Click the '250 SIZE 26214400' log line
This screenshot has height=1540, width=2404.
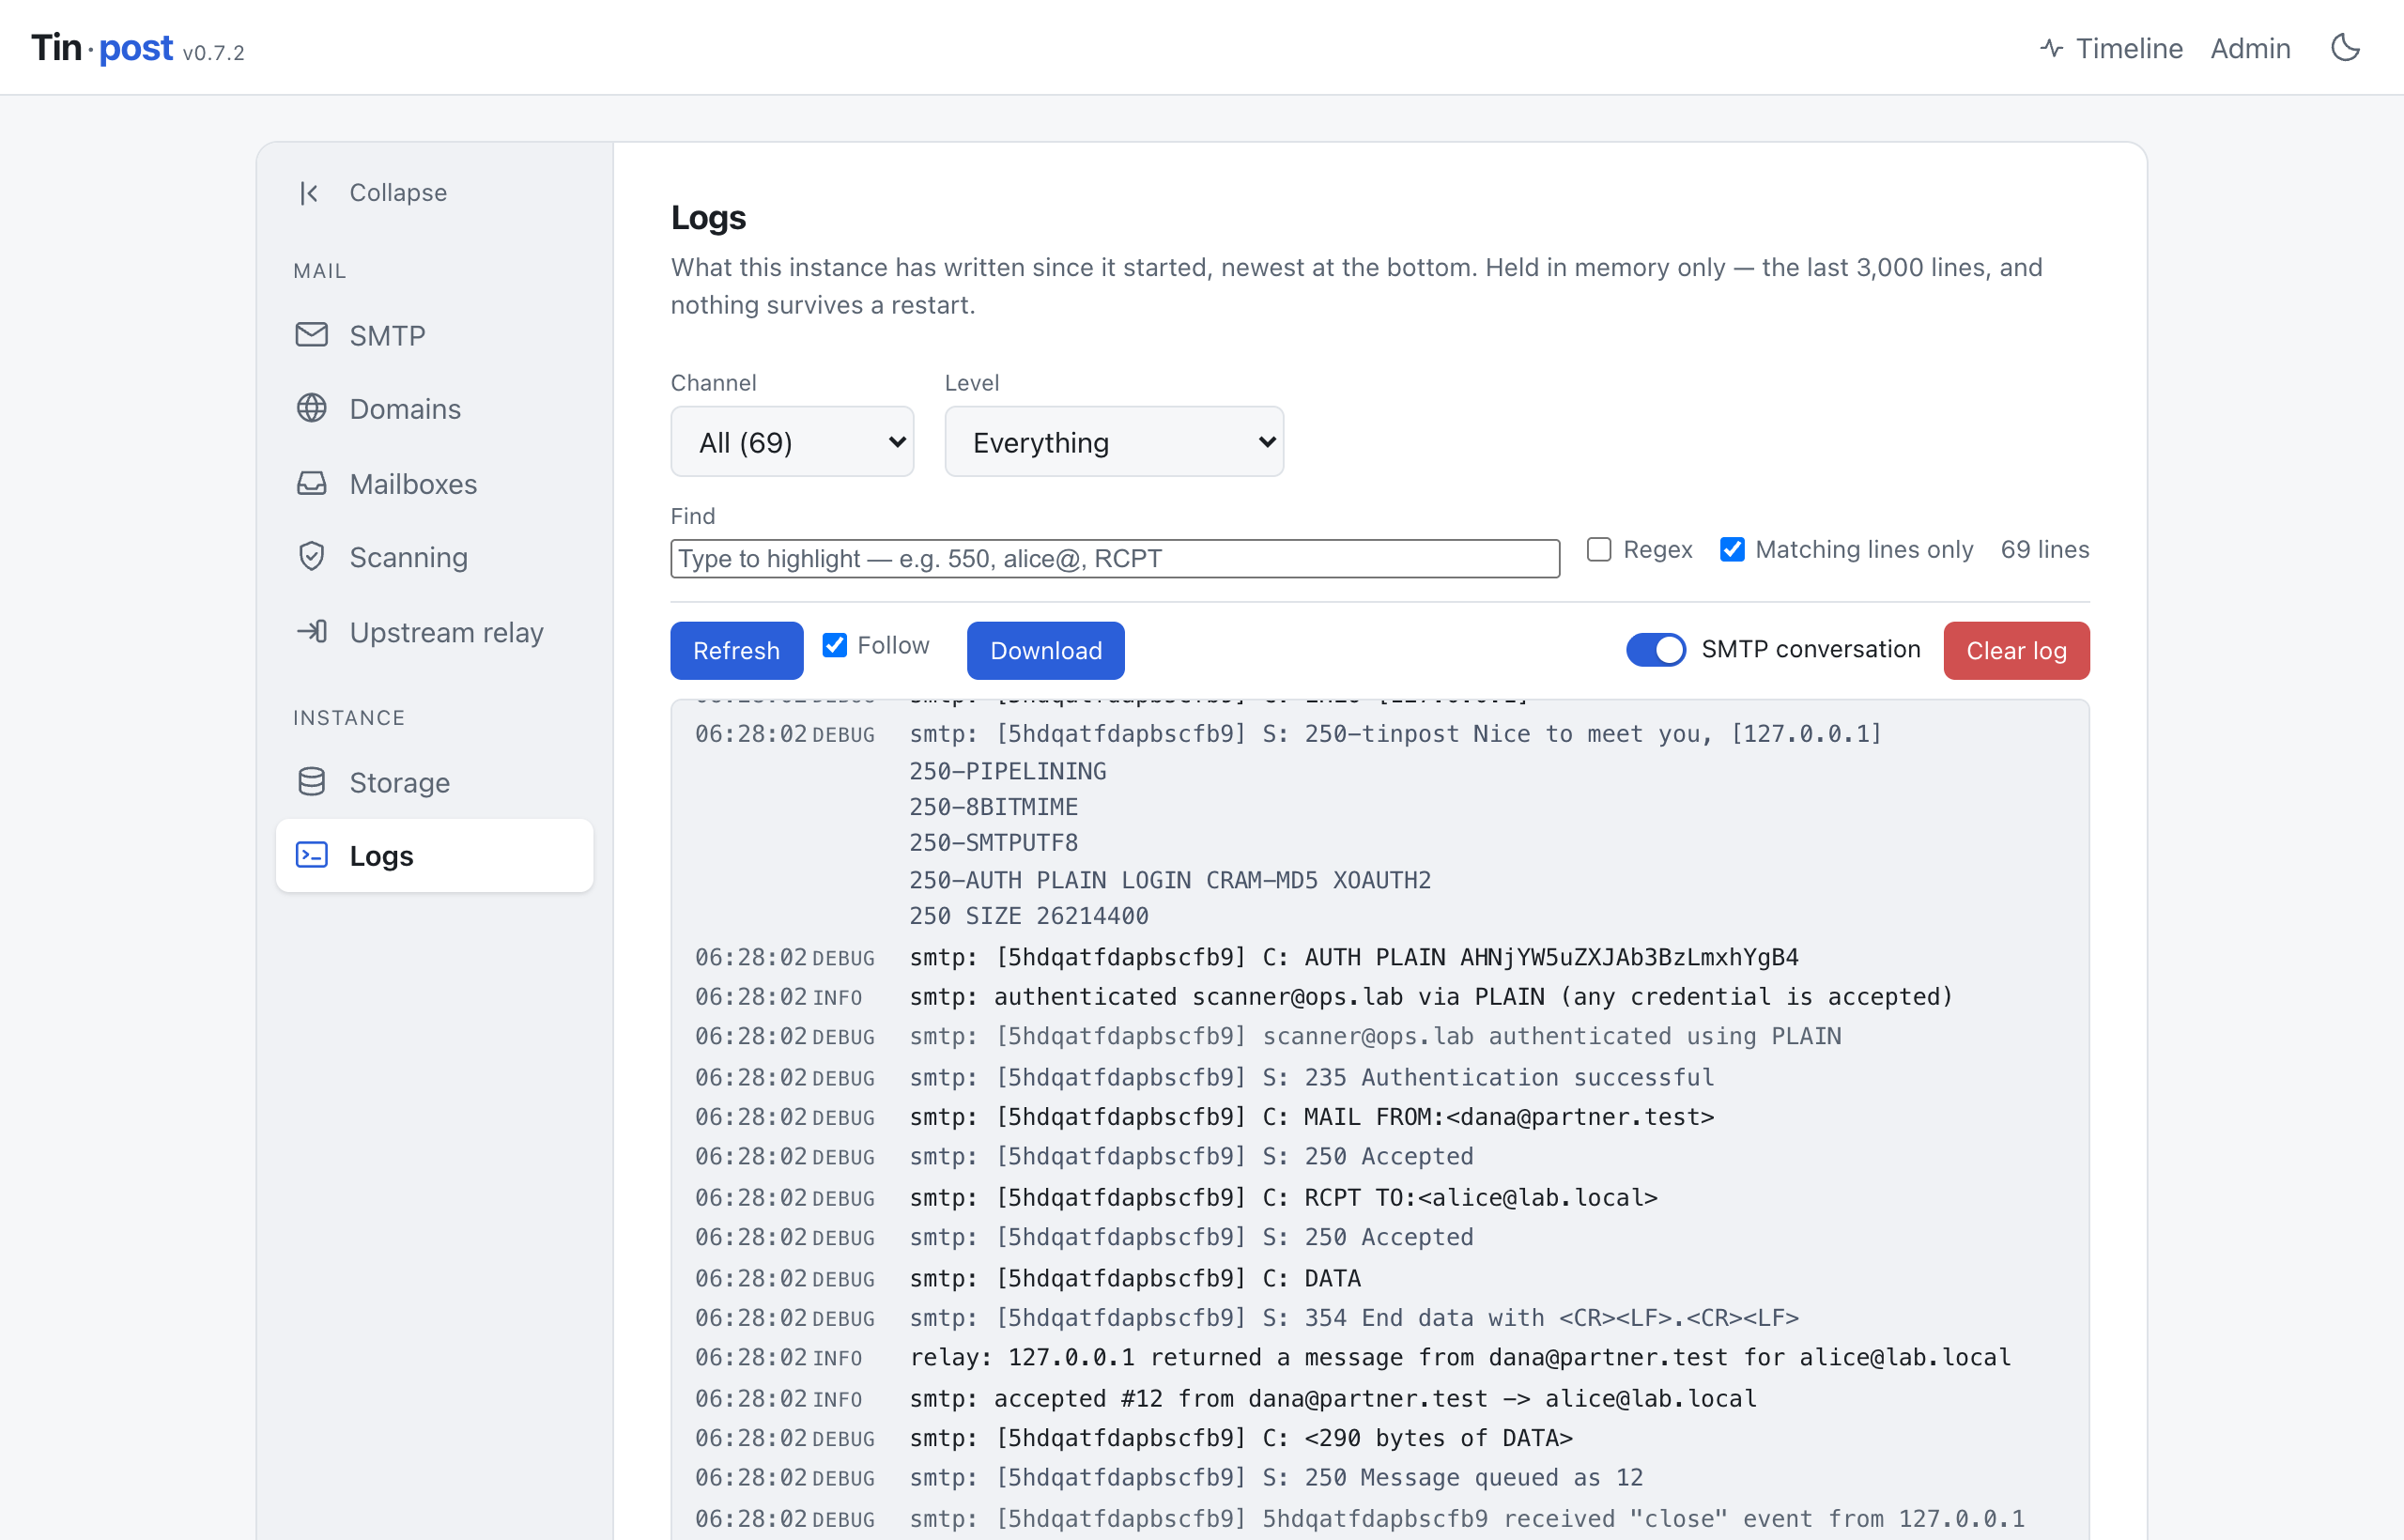click(x=1029, y=916)
